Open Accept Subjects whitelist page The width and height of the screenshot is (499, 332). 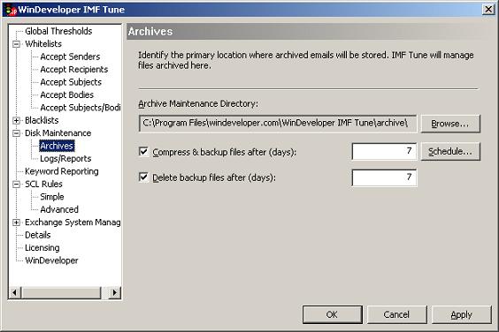pyautogui.click(x=71, y=82)
